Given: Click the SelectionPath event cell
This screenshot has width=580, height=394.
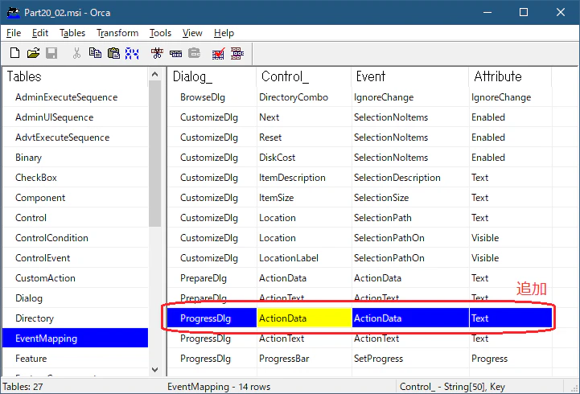Looking at the screenshot, I should (410, 218).
